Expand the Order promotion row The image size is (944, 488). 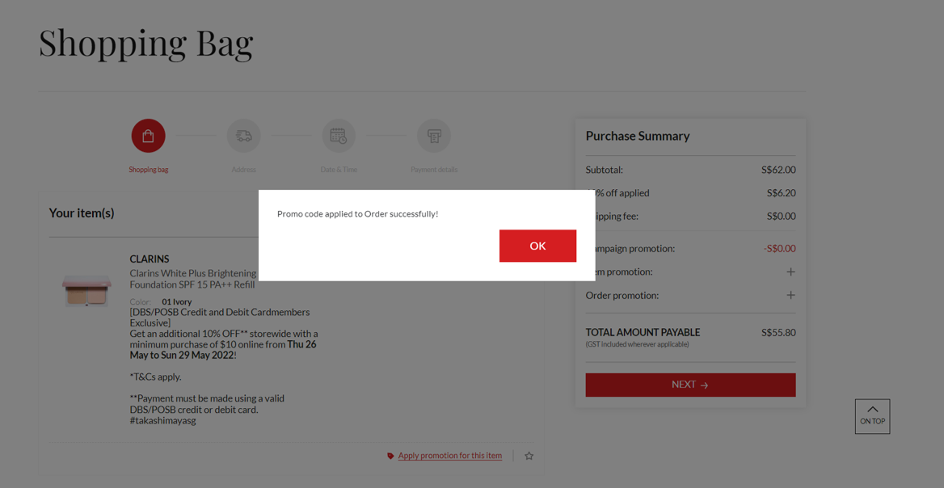tap(790, 295)
